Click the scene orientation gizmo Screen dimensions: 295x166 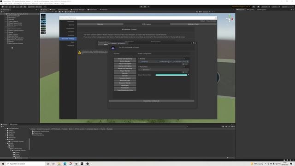click(230, 18)
